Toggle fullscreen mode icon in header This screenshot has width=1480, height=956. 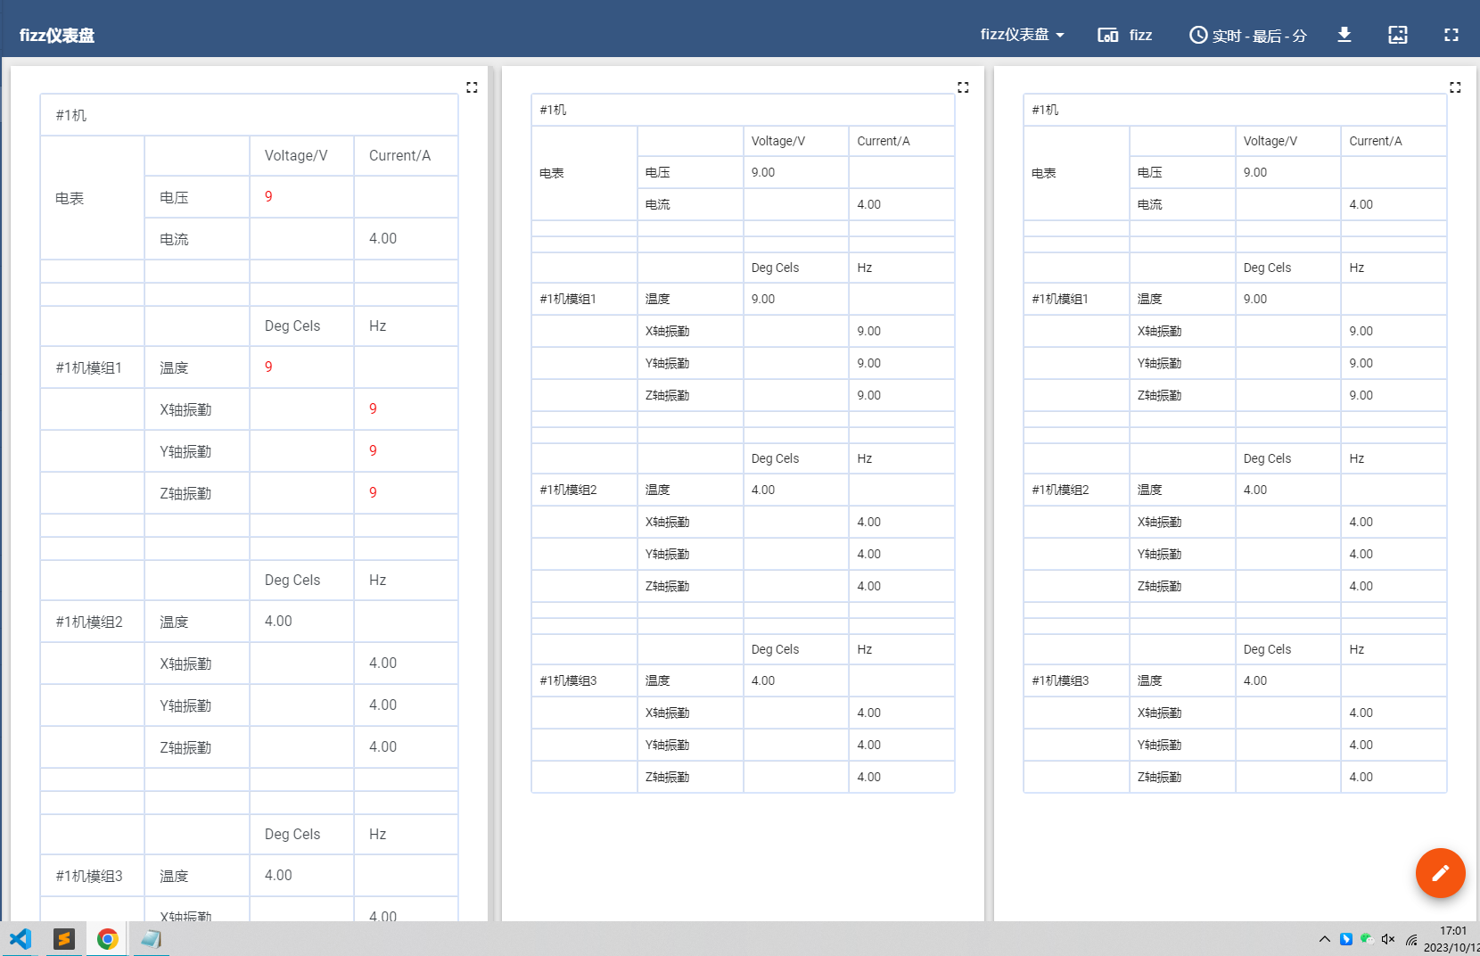[1451, 35]
